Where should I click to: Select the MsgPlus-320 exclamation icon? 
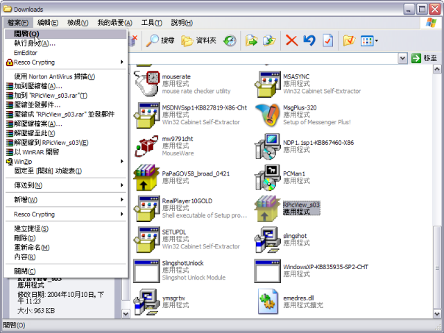(268, 114)
